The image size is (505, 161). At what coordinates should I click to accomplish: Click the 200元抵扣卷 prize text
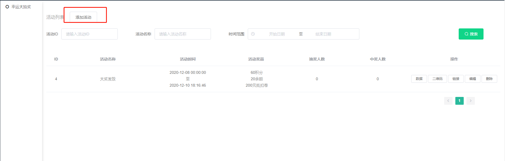coord(257,85)
